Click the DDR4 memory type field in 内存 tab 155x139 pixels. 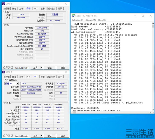[21, 15]
